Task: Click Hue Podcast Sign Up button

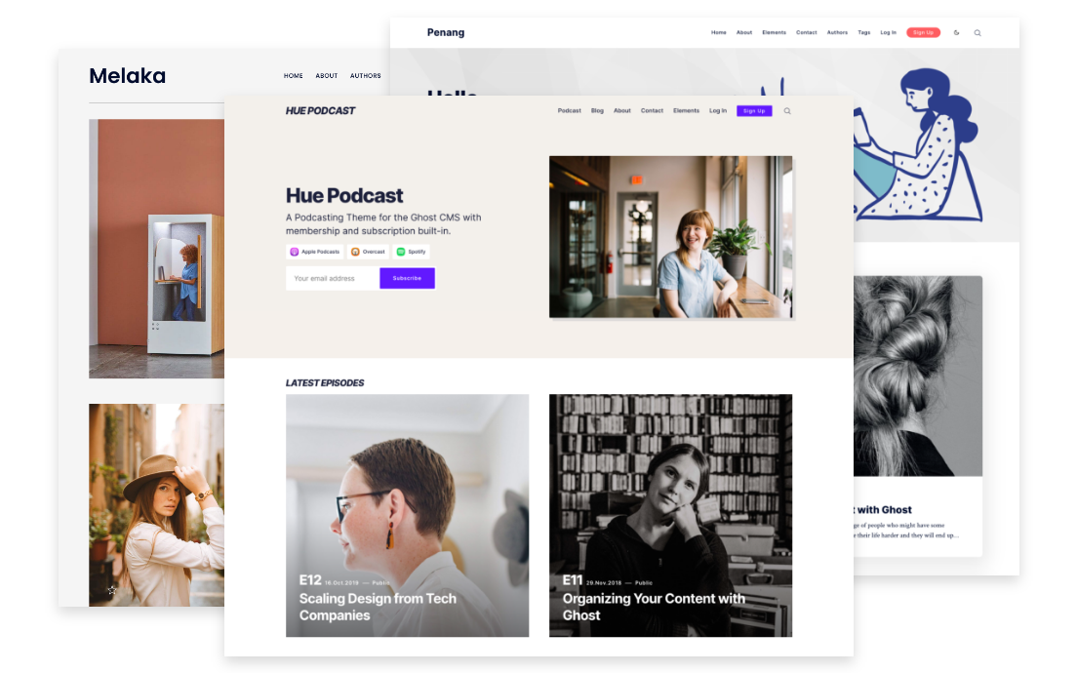Action: click(x=754, y=110)
